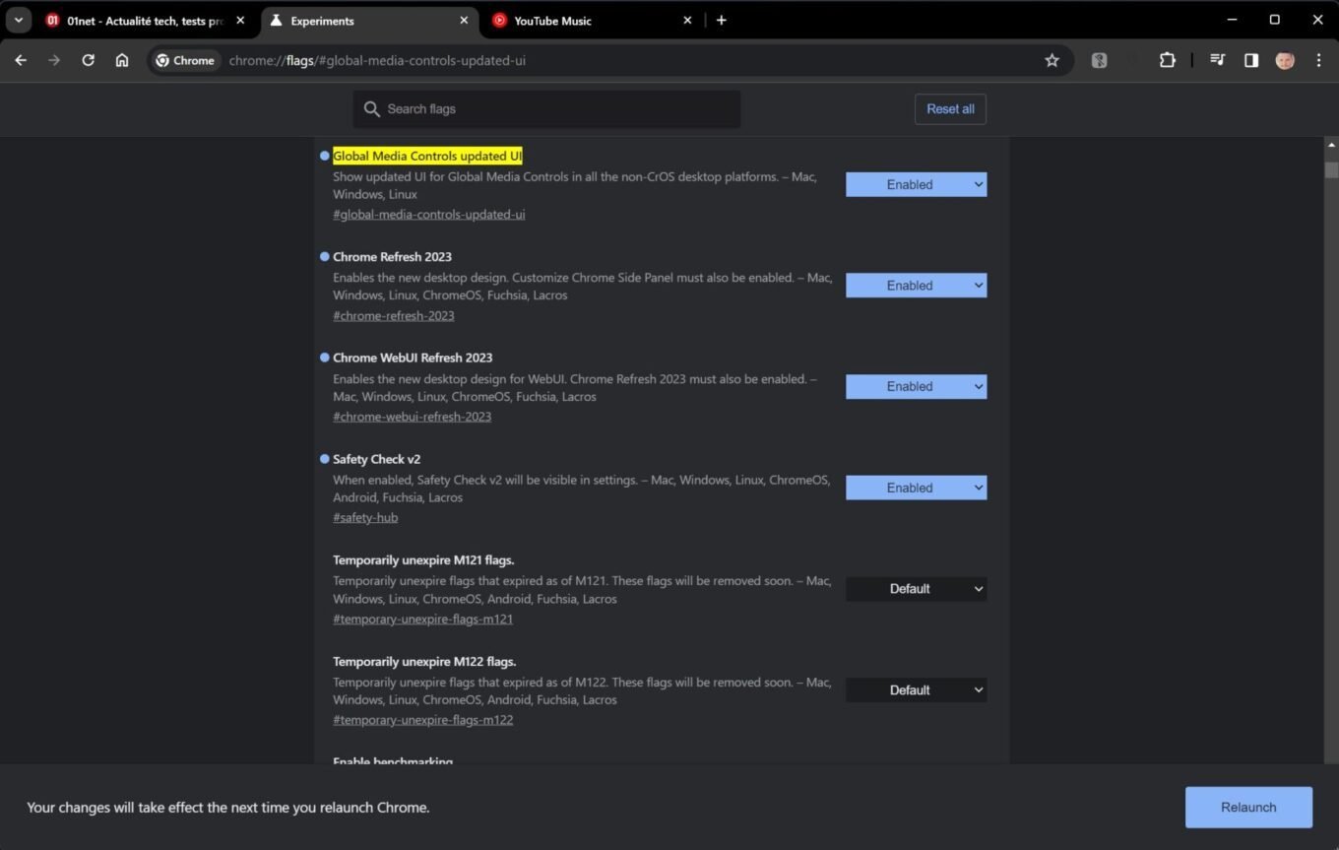Click the address bar URL text

(x=377, y=60)
